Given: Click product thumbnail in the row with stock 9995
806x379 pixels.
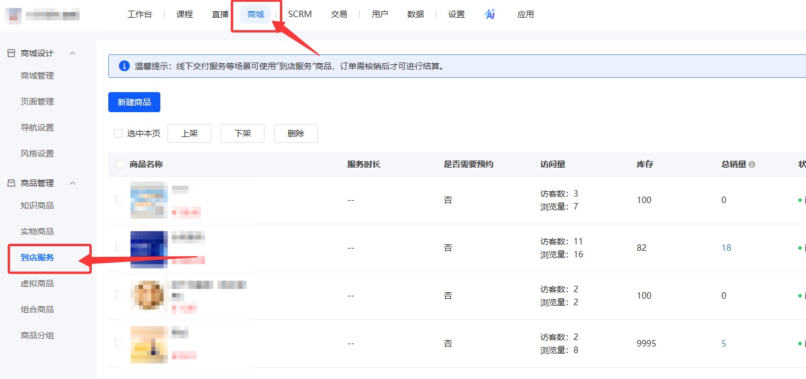Looking at the screenshot, I should click(149, 344).
